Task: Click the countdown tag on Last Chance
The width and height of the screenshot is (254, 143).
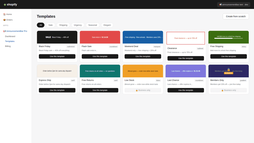Action: (199, 80)
